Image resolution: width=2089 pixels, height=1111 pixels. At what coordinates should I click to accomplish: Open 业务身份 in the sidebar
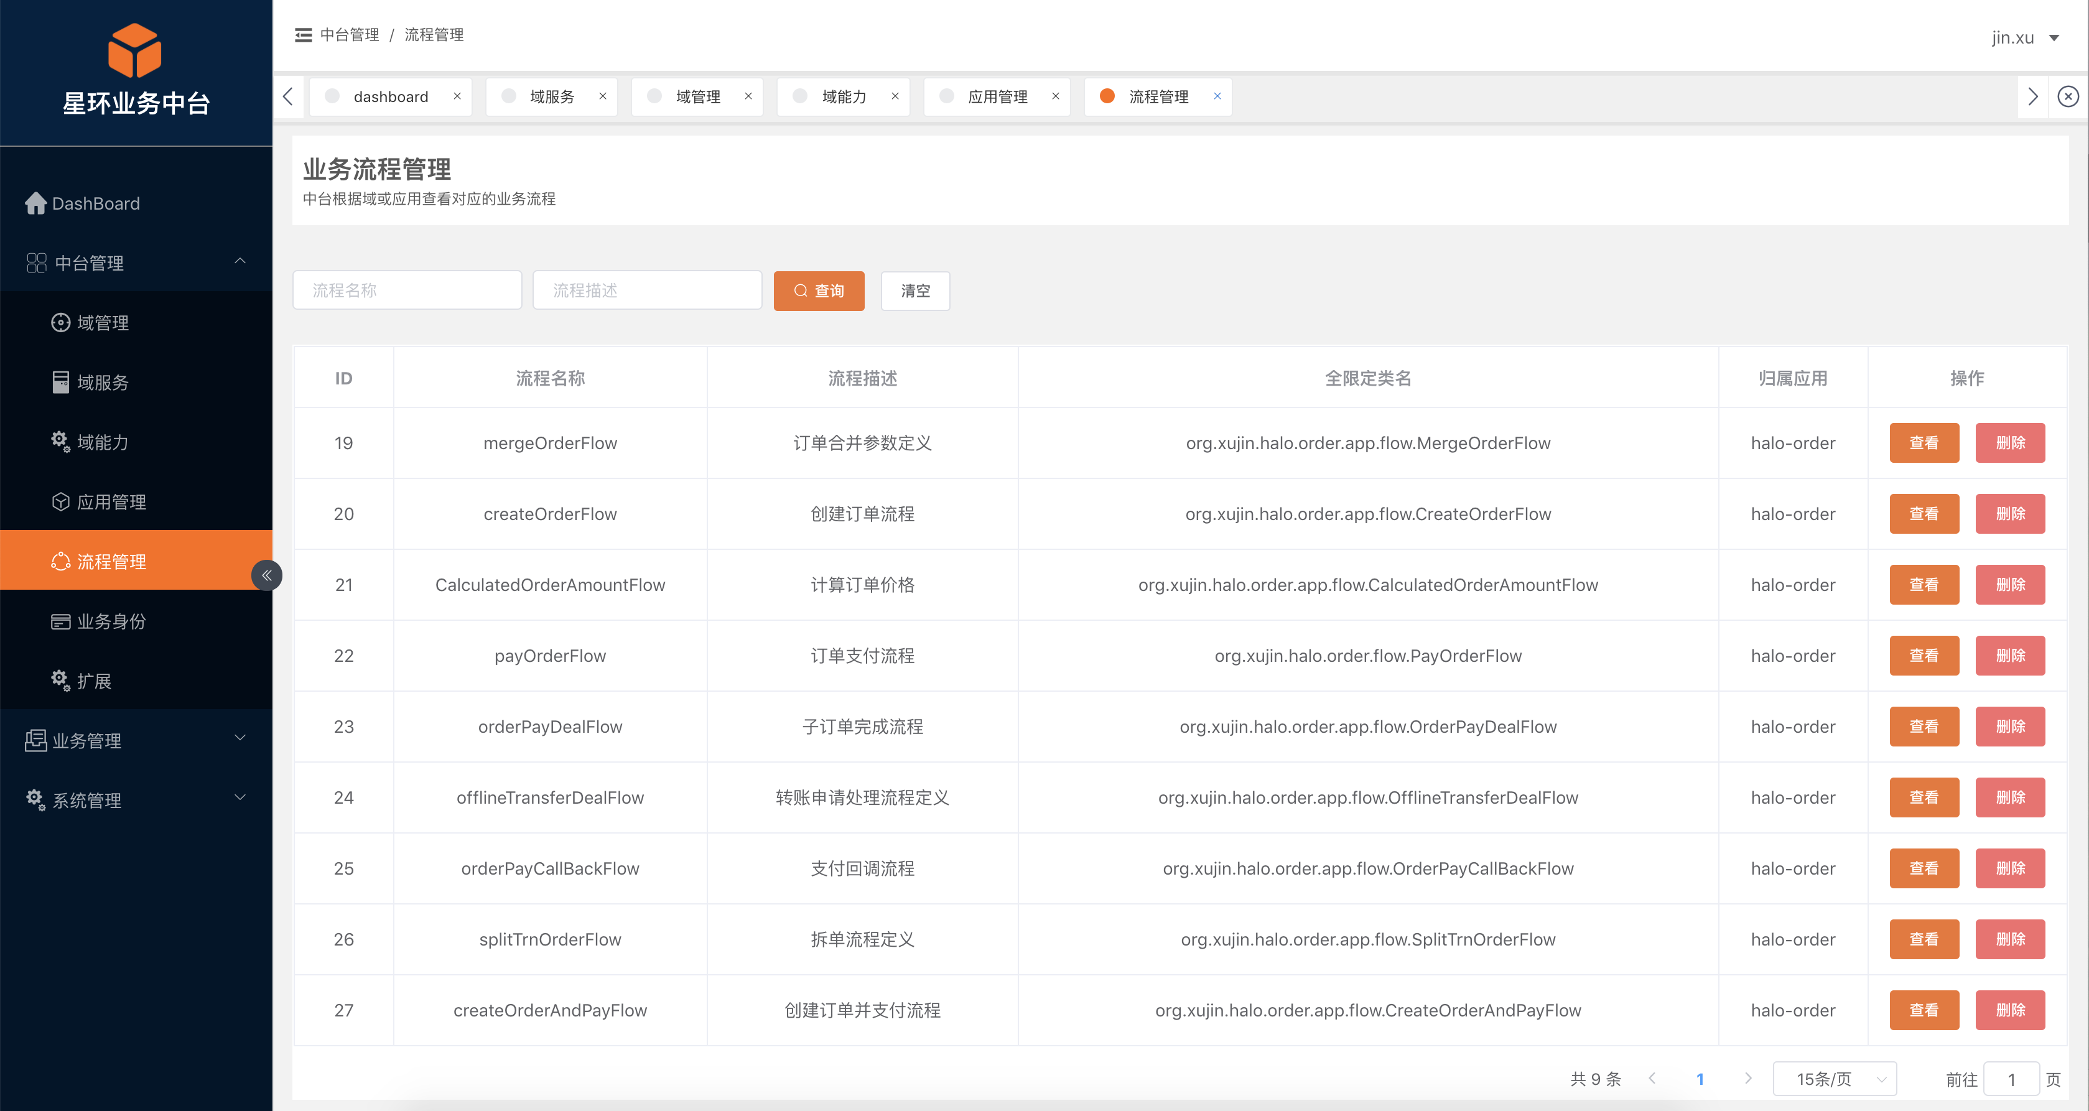click(136, 621)
